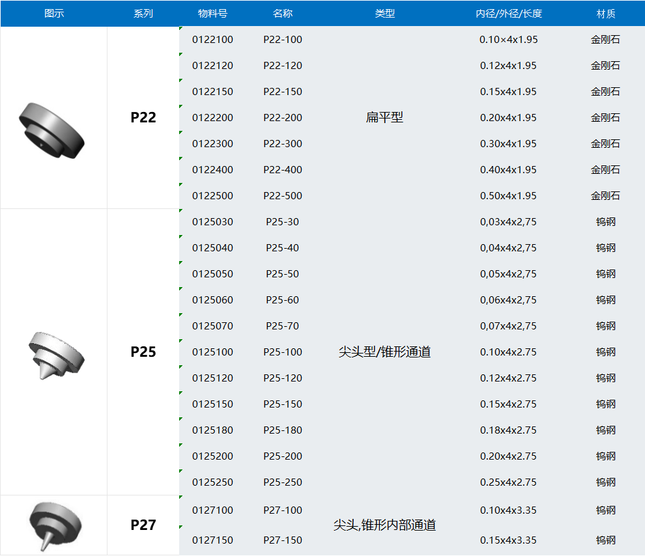
Task: Select the 扁平型 type cell
Action: click(x=384, y=118)
